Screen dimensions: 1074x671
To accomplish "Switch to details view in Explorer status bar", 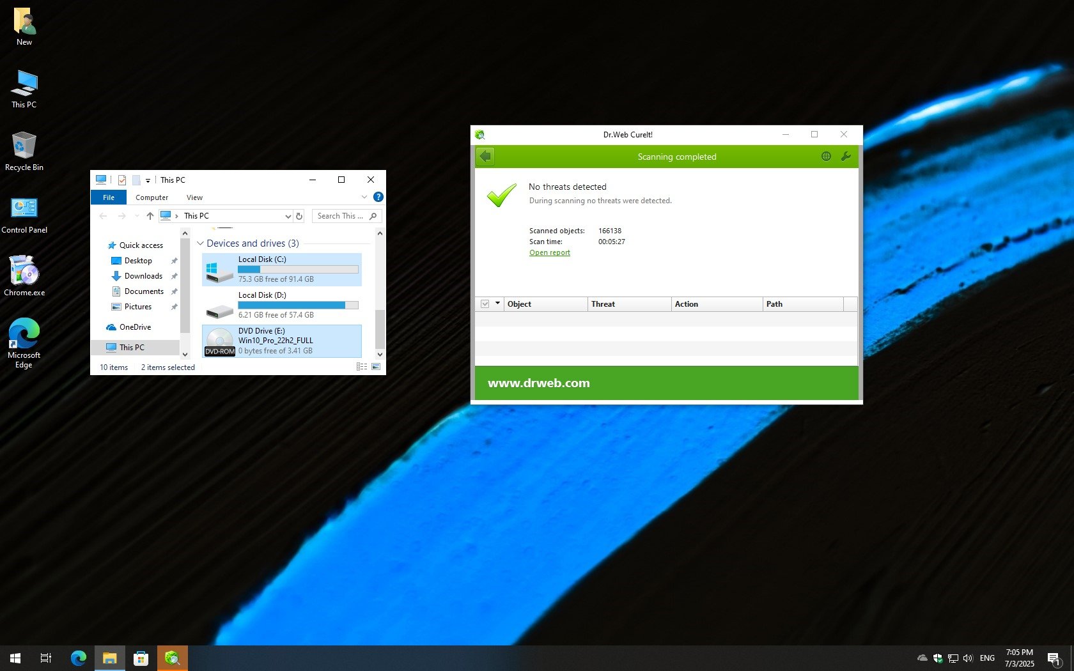I will coord(362,367).
